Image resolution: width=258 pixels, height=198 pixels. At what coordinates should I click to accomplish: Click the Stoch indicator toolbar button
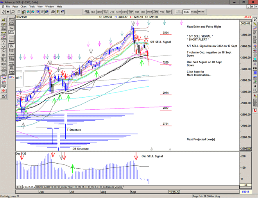[x=149, y=12]
